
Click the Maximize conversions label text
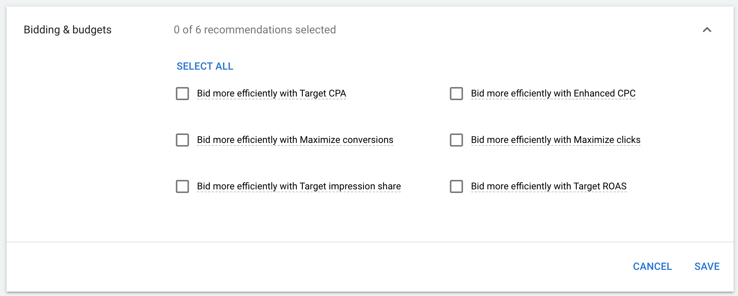point(294,140)
